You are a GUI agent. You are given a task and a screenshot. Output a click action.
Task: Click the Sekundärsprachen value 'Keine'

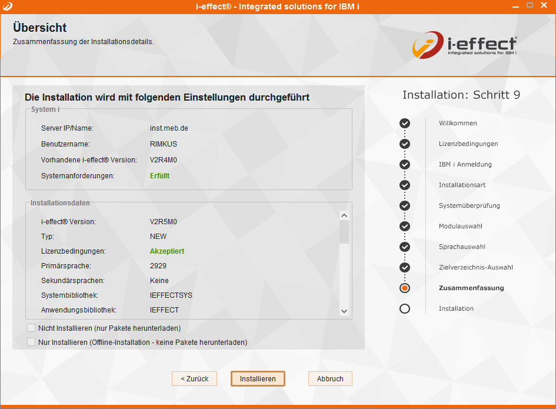159,281
